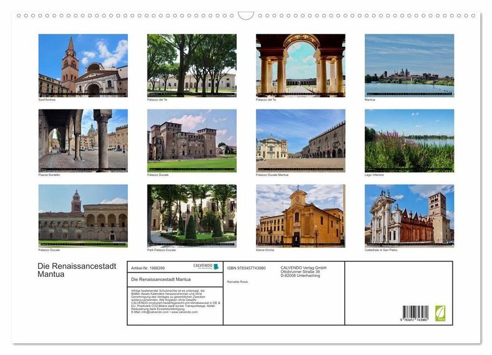Click the green eco leaf icon

point(440,313)
